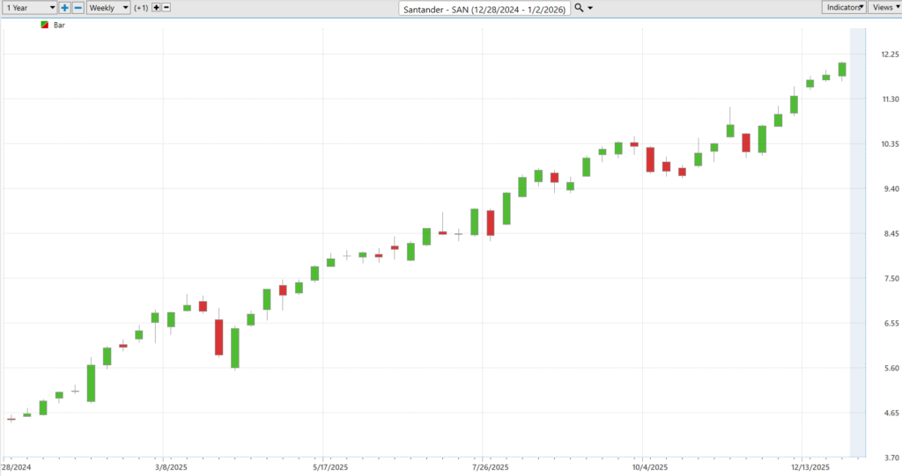Click the blue plus zoom-in icon

click(x=65, y=7)
